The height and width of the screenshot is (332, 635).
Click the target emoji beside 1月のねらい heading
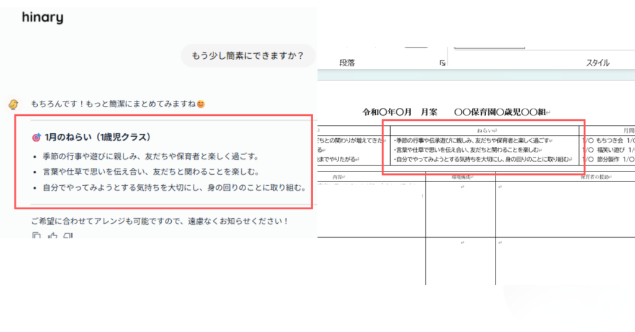37,138
